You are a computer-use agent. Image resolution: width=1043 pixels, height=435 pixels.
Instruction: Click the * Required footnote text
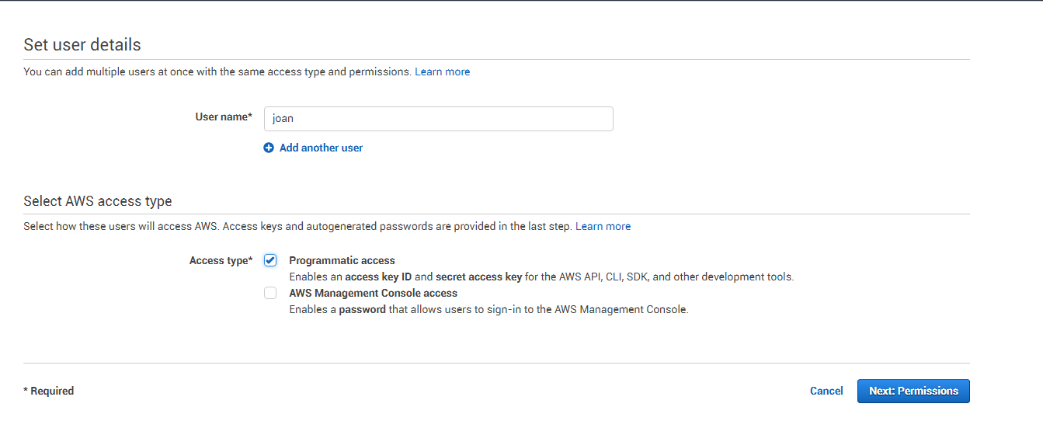coord(49,391)
